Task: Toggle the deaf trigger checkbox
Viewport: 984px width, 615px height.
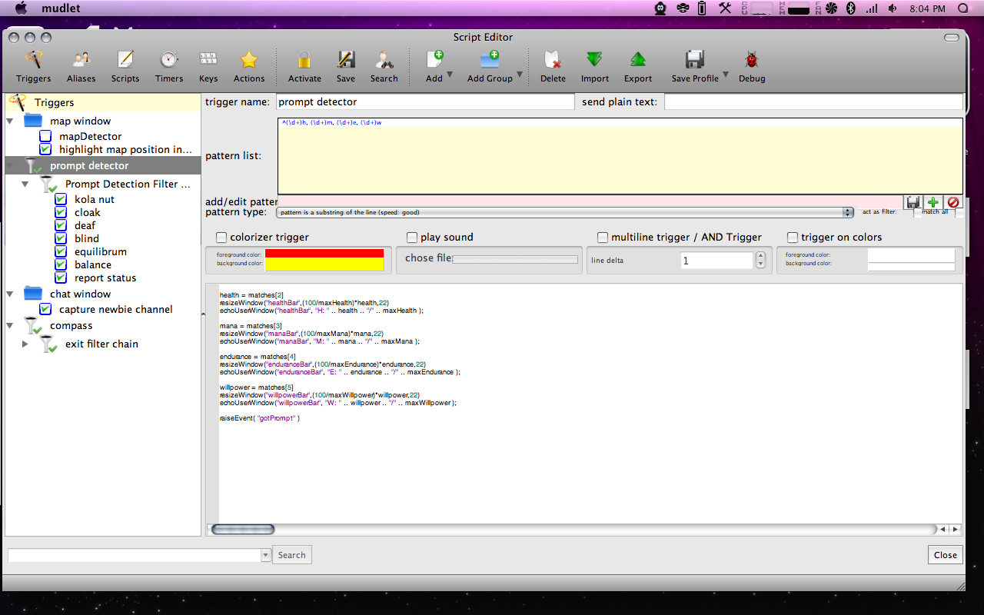Action: [61, 225]
